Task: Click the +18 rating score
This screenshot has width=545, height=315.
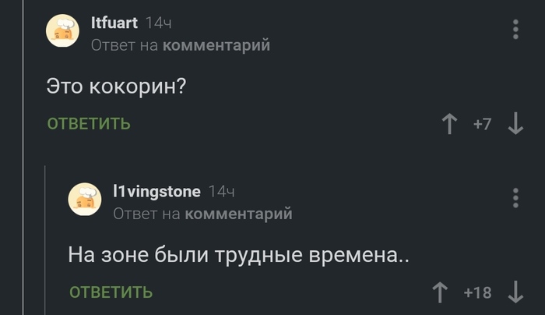Action: [x=477, y=293]
